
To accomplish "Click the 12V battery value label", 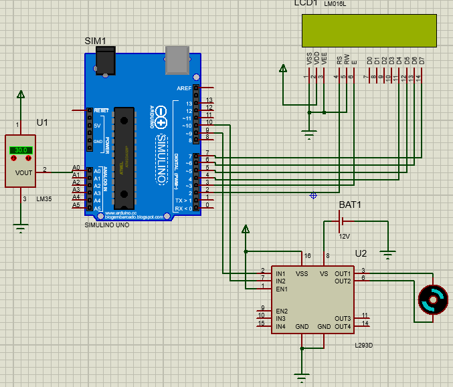I will pyautogui.click(x=345, y=237).
